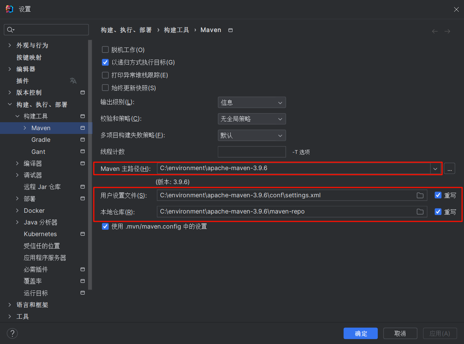Expand the Maven tree node chevron
This screenshot has width=464, height=344.
(x=25, y=128)
